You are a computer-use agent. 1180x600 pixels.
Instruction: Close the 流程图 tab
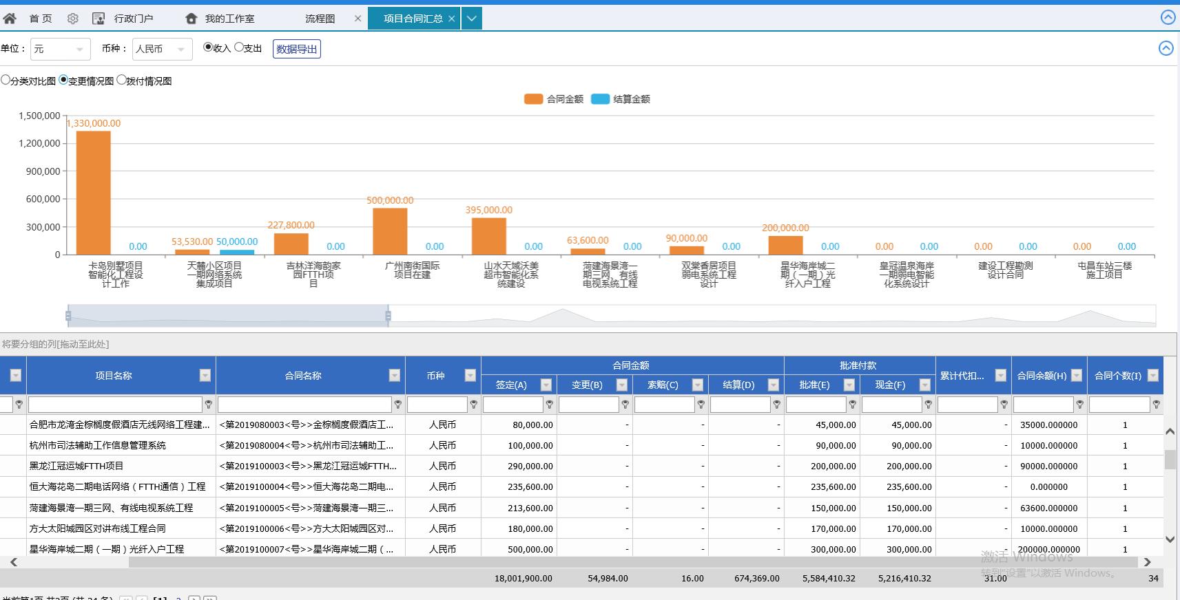click(x=358, y=19)
